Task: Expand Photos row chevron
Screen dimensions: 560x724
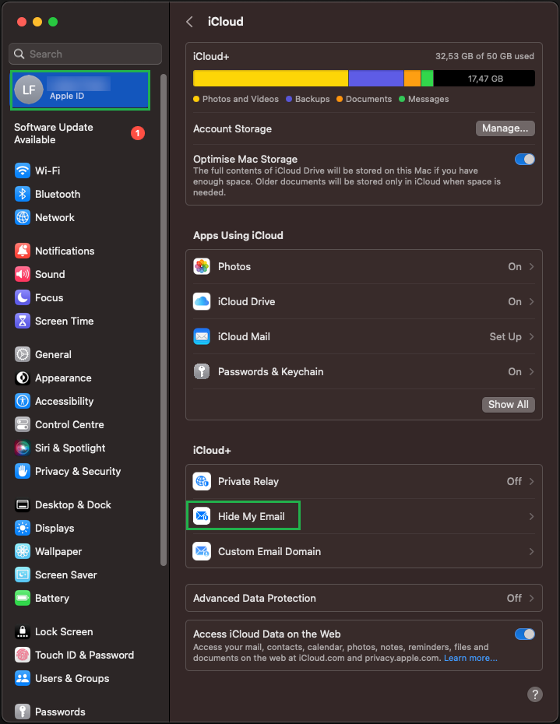Action: (531, 266)
